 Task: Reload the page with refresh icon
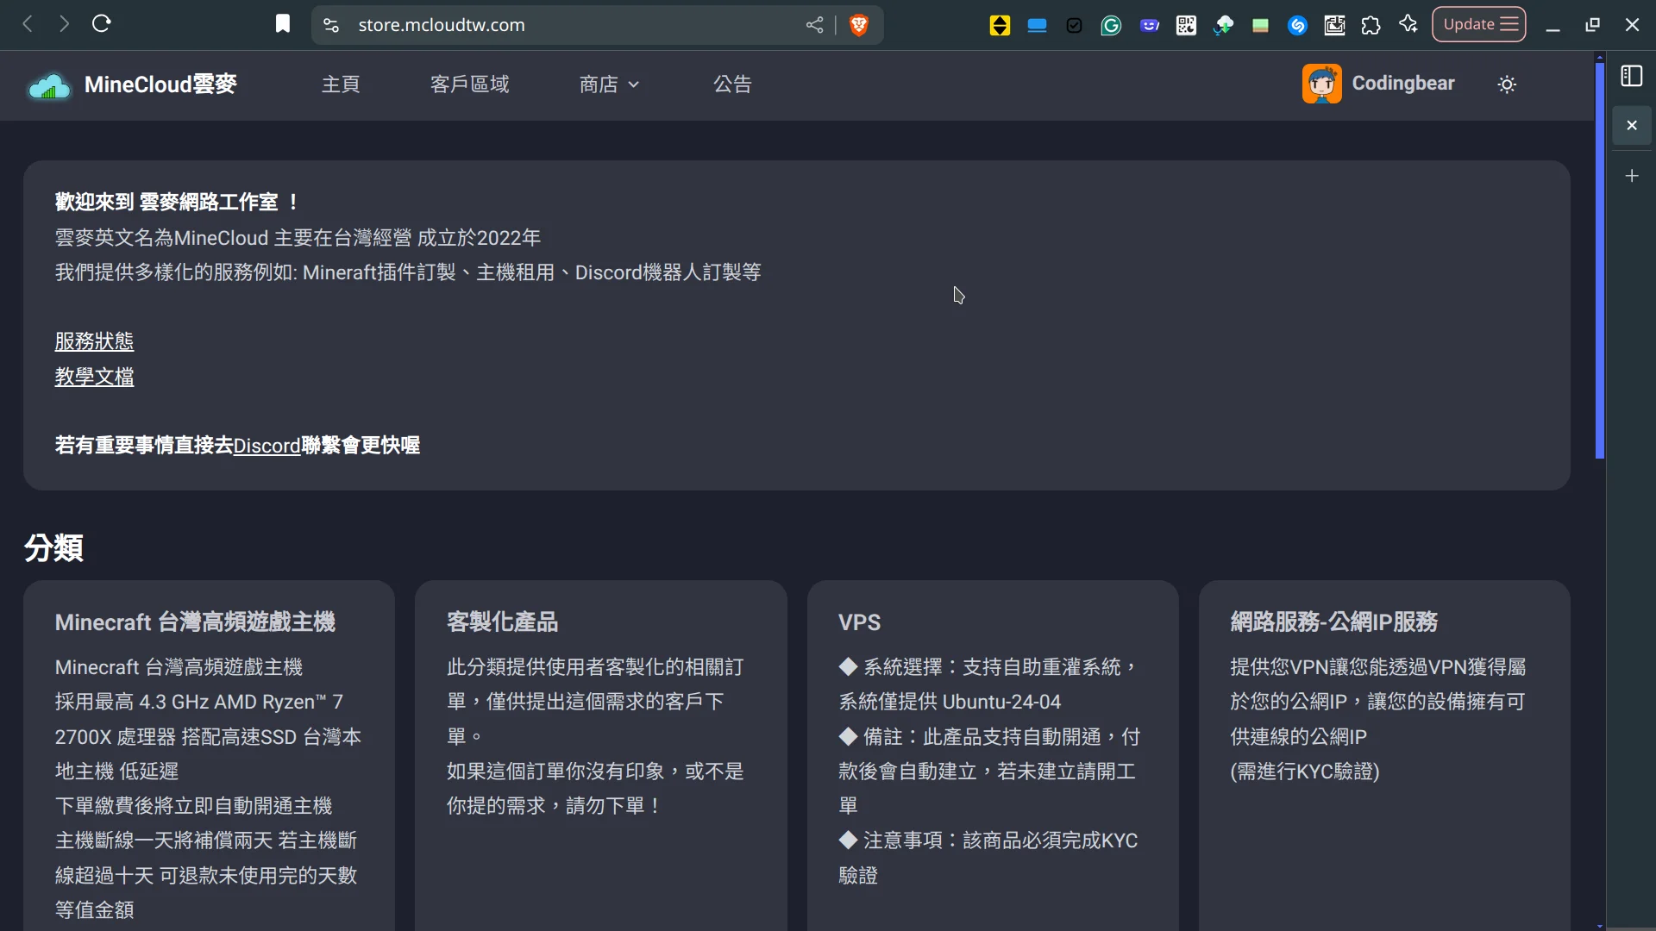point(102,24)
